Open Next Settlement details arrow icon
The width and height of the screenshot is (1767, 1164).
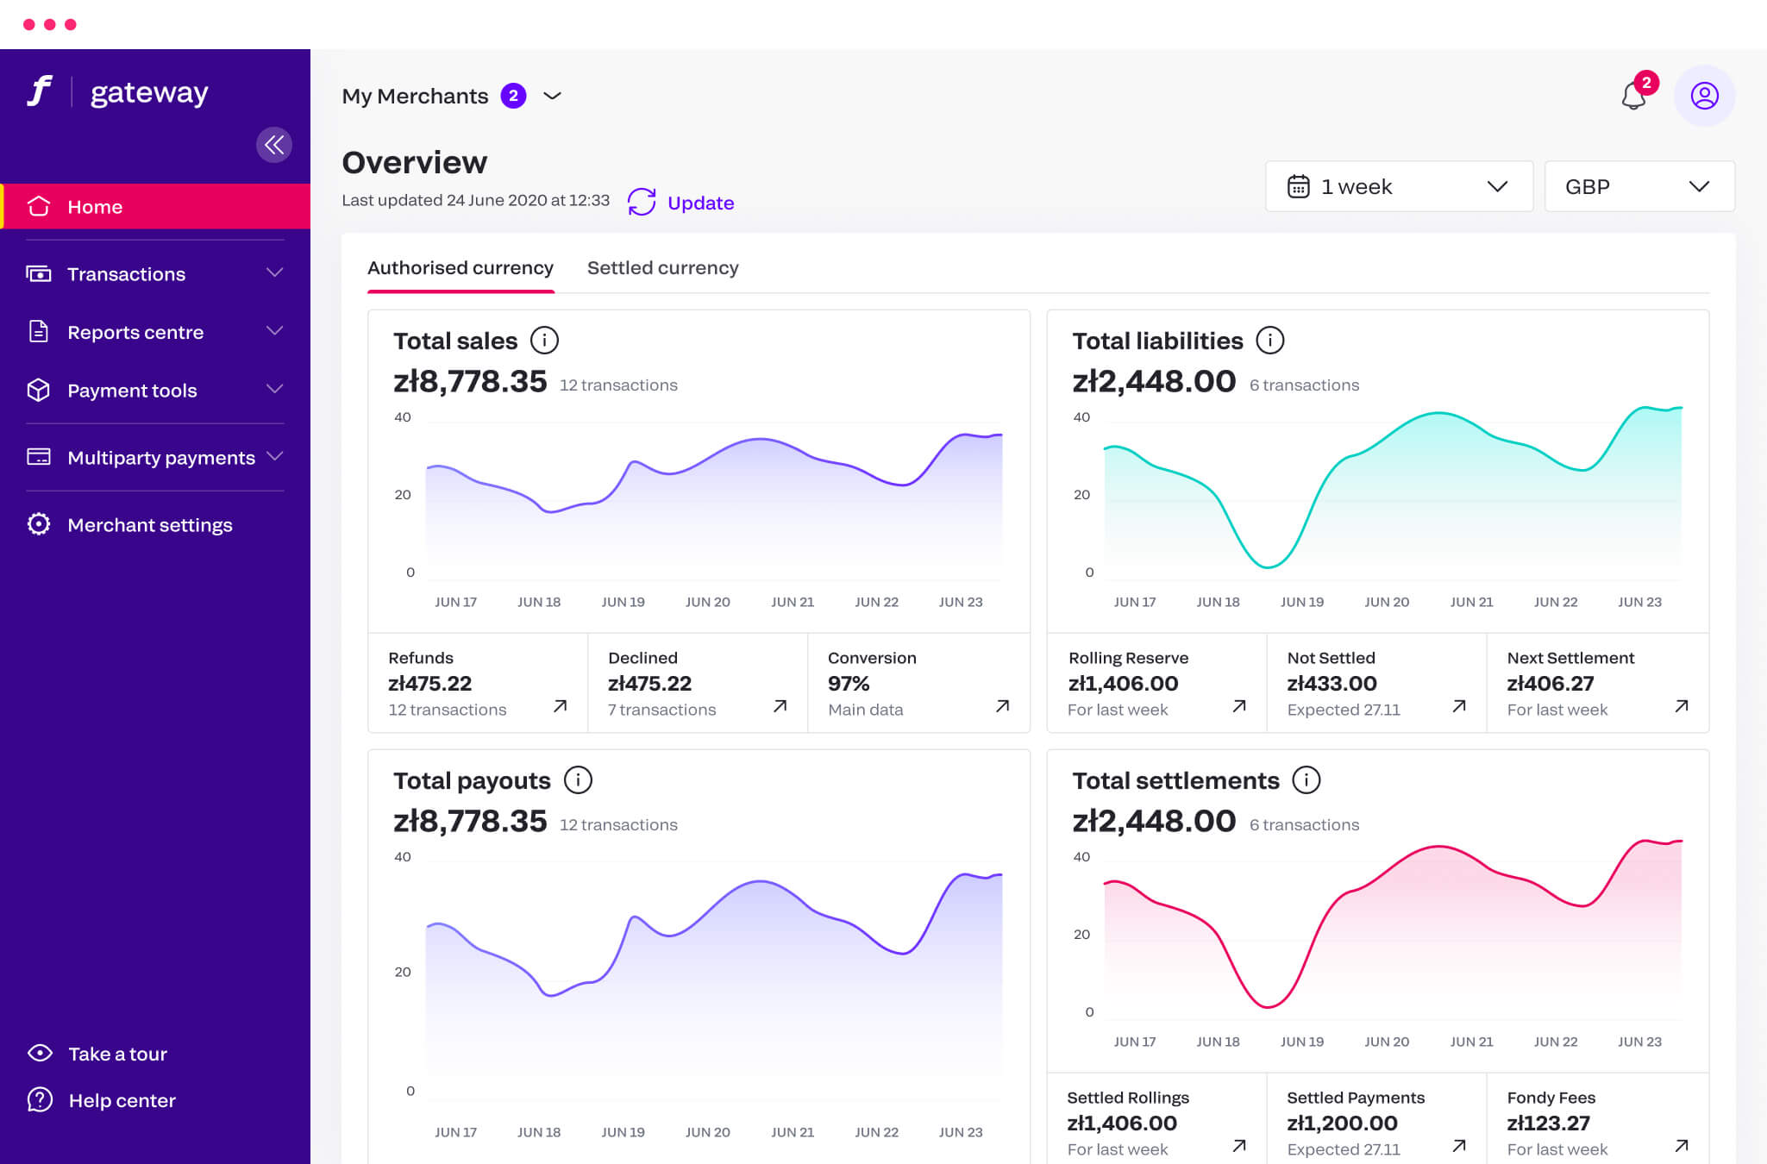pos(1681,706)
